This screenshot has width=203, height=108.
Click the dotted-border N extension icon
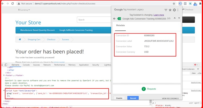tap(190, 4)
